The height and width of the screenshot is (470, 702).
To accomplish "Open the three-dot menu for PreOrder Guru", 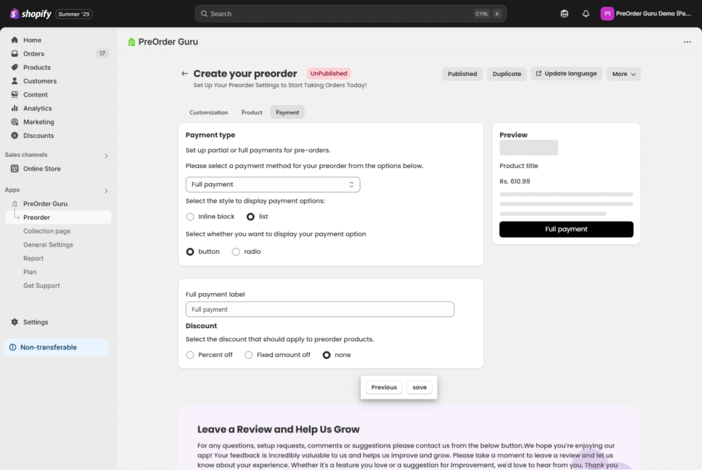I will (687, 42).
